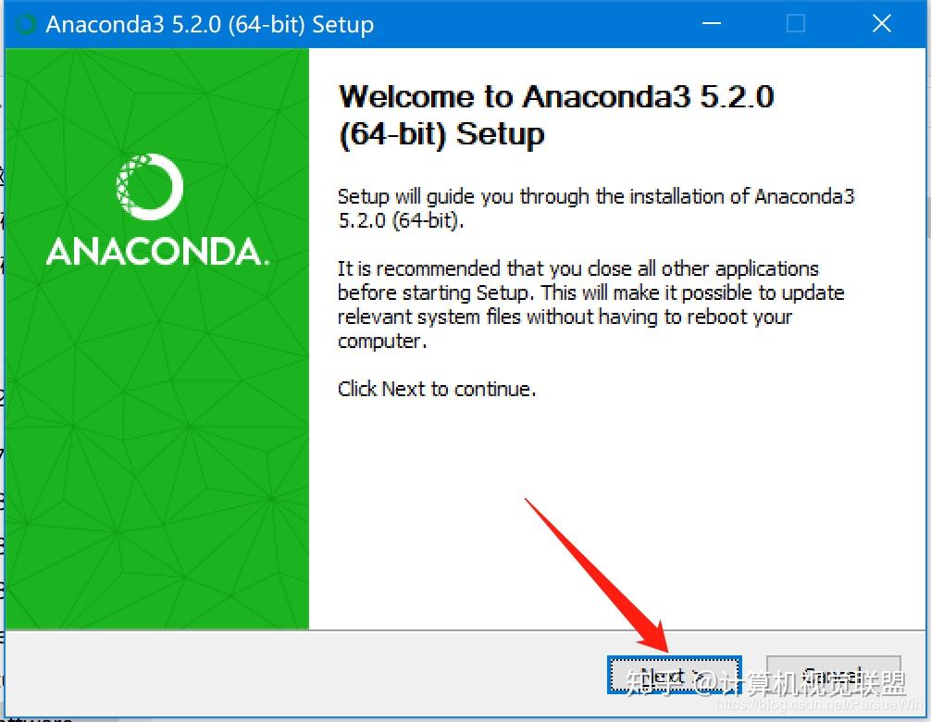Click the green geometric side banner background
931x722 pixels.
(x=156, y=445)
